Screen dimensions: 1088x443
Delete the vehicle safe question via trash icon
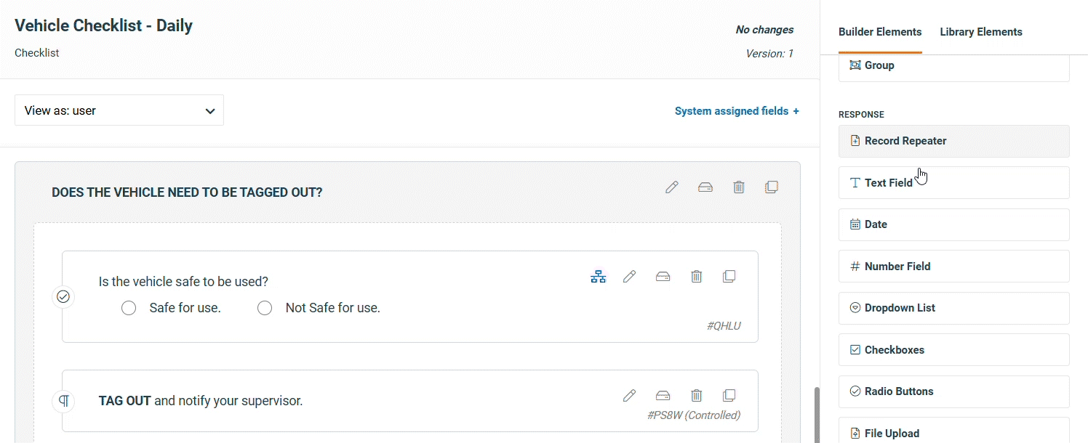697,277
